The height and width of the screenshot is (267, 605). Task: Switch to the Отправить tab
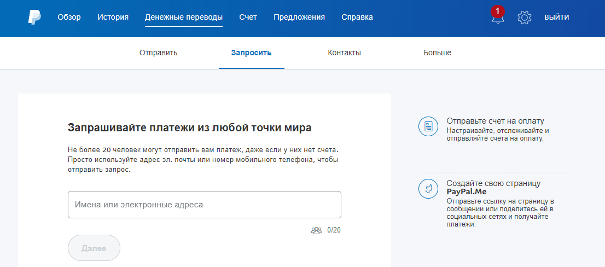coord(159,53)
